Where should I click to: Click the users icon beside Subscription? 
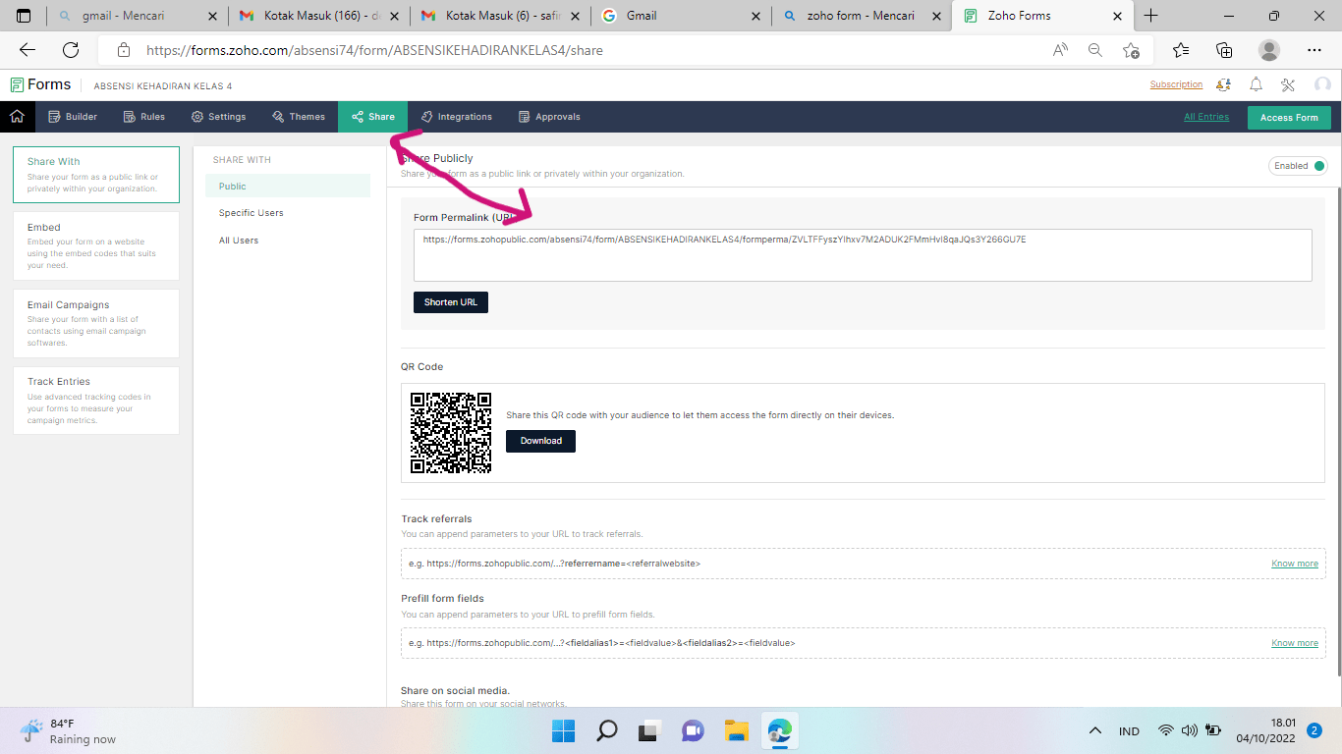click(x=1224, y=84)
